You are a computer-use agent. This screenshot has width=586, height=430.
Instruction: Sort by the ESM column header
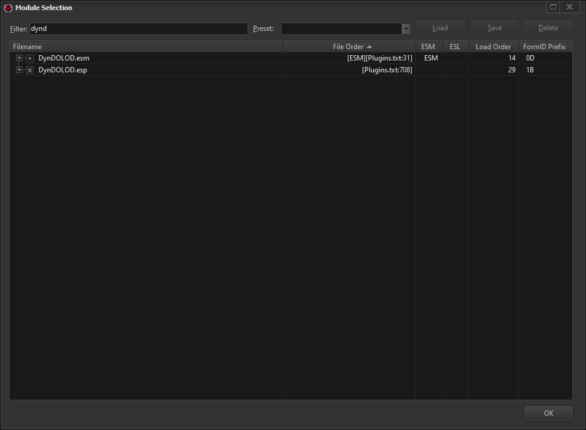[429, 47]
